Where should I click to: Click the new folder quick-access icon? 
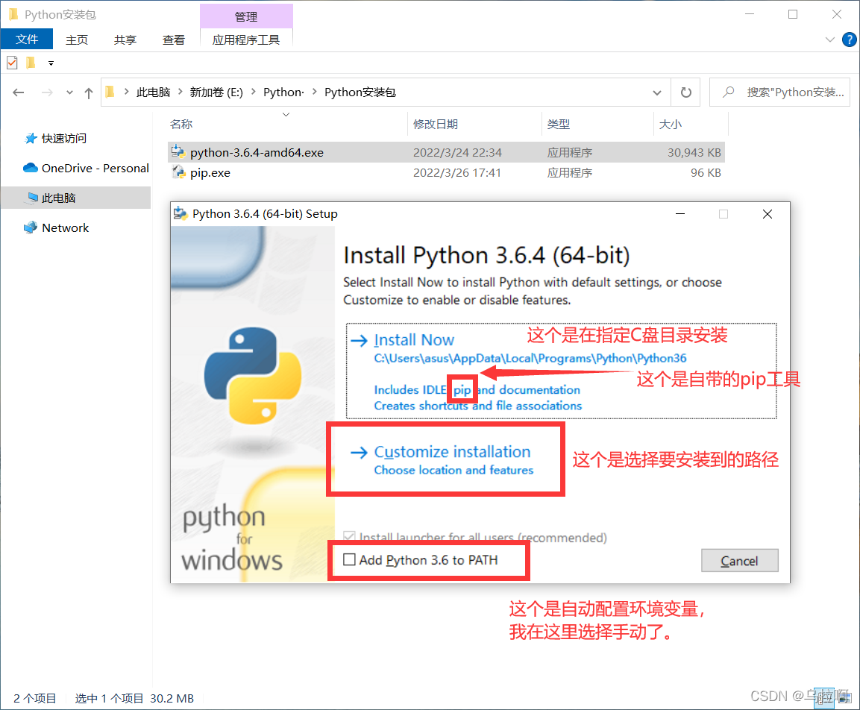point(31,63)
